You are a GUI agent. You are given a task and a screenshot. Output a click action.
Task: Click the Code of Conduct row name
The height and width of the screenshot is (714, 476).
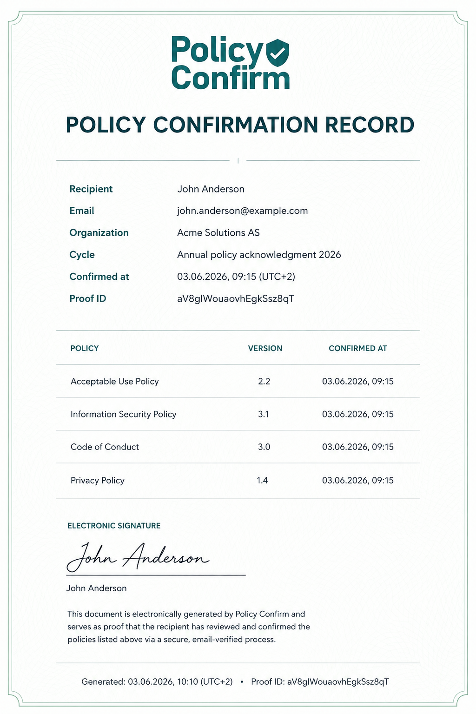pos(105,447)
